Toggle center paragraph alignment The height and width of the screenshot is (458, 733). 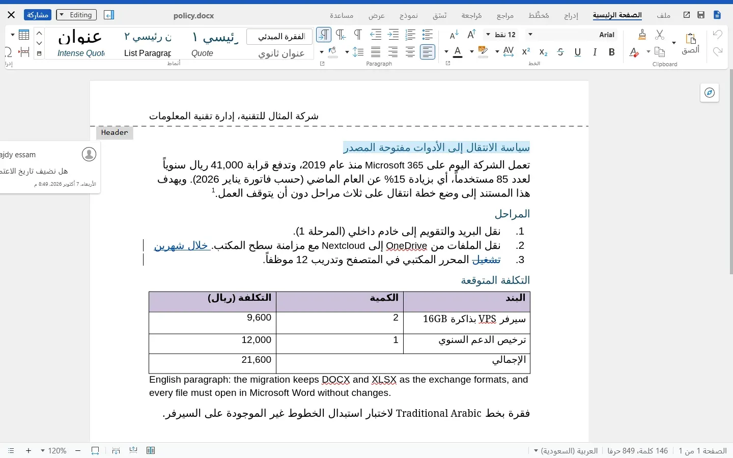pyautogui.click(x=410, y=52)
